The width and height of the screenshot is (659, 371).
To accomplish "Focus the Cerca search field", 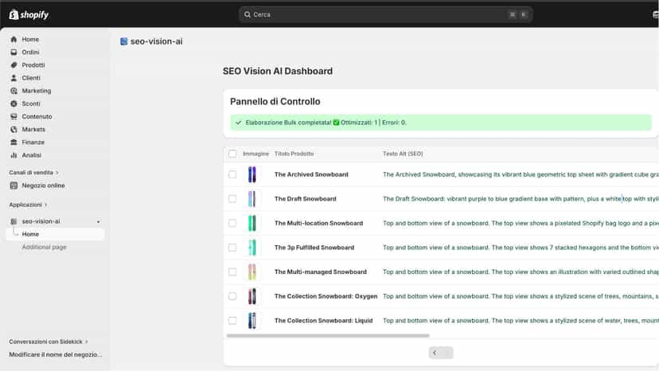I will point(386,14).
